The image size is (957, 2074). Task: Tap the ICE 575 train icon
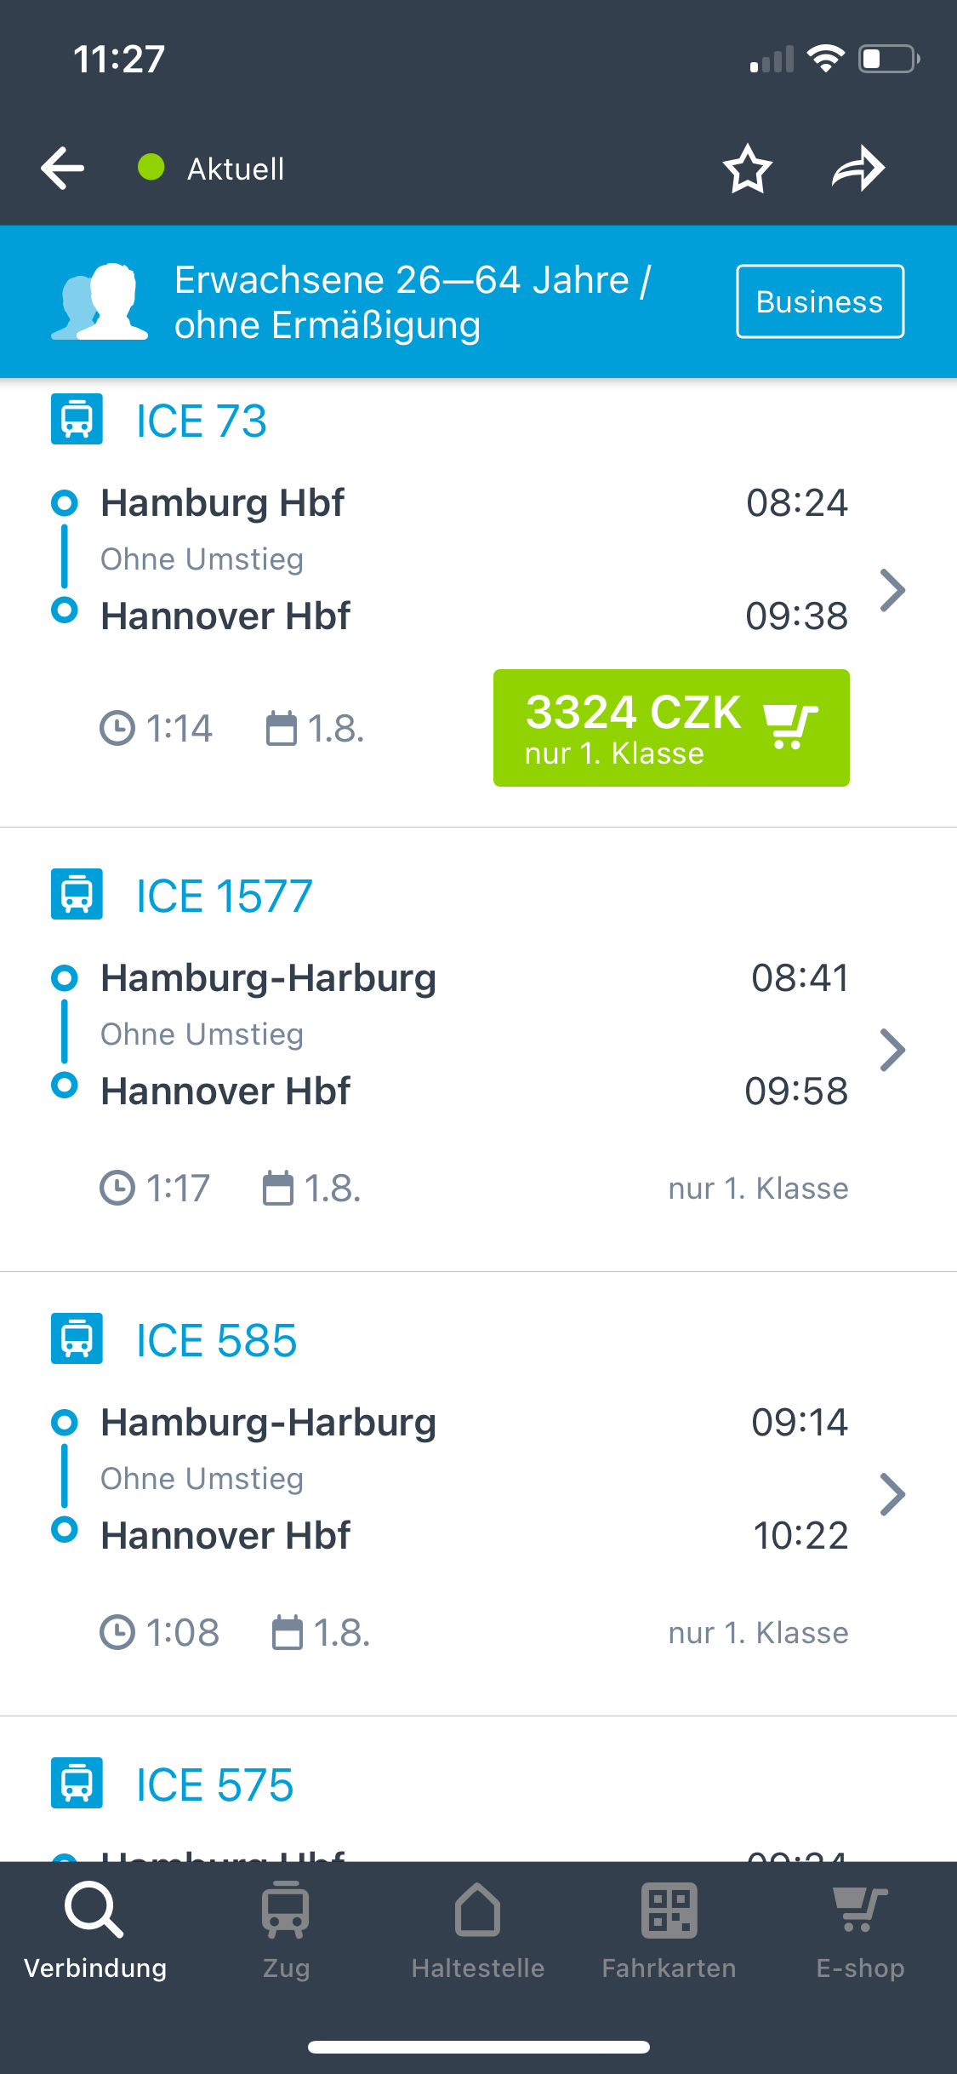[77, 1783]
